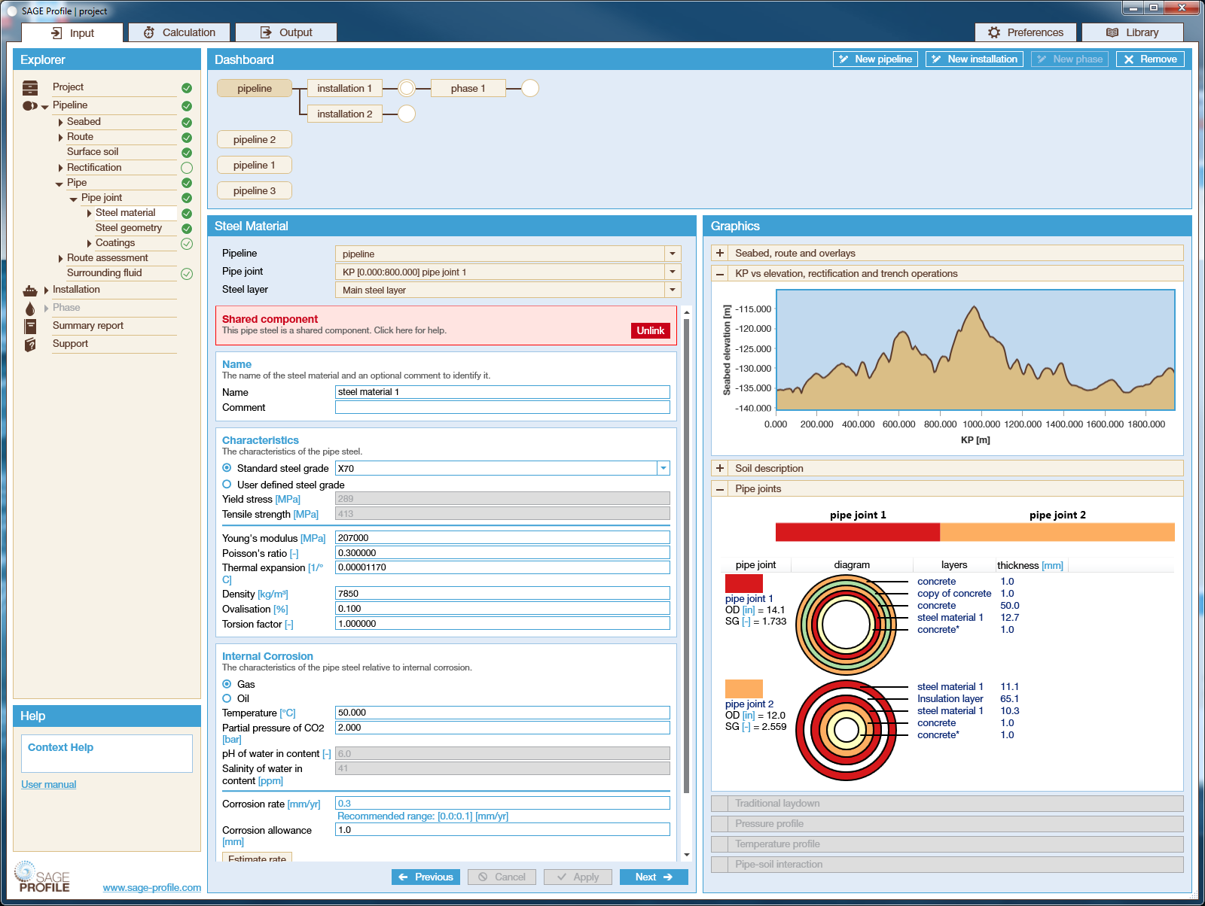Expand the Coatings tree node
Image resolution: width=1205 pixels, height=906 pixels.
pos(90,243)
